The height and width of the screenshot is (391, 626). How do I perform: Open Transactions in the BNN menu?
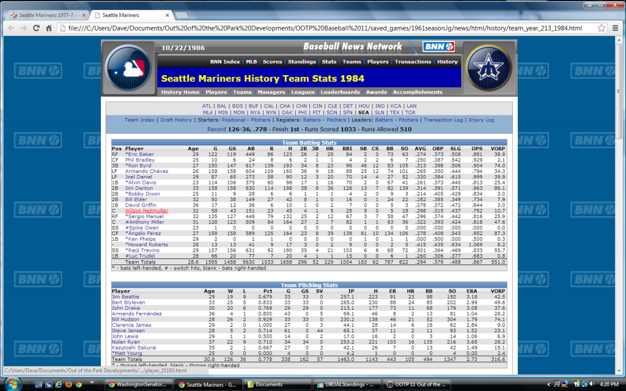pyautogui.click(x=413, y=62)
